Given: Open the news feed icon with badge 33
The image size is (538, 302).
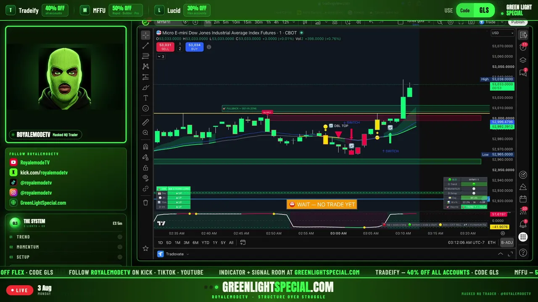Looking at the screenshot, I should [x=523, y=212].
